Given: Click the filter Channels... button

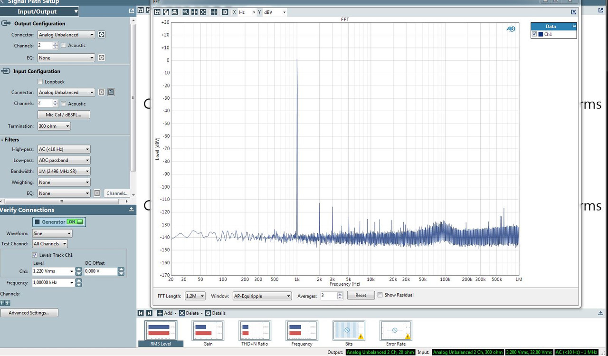Looking at the screenshot, I should click(117, 193).
